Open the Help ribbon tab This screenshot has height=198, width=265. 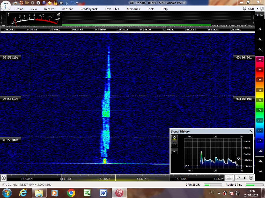[x=165, y=9]
